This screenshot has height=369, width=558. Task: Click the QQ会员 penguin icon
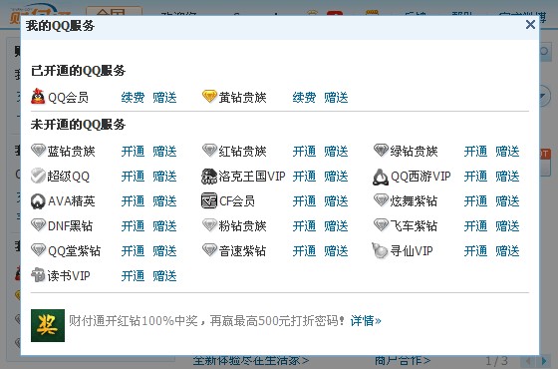coord(38,97)
